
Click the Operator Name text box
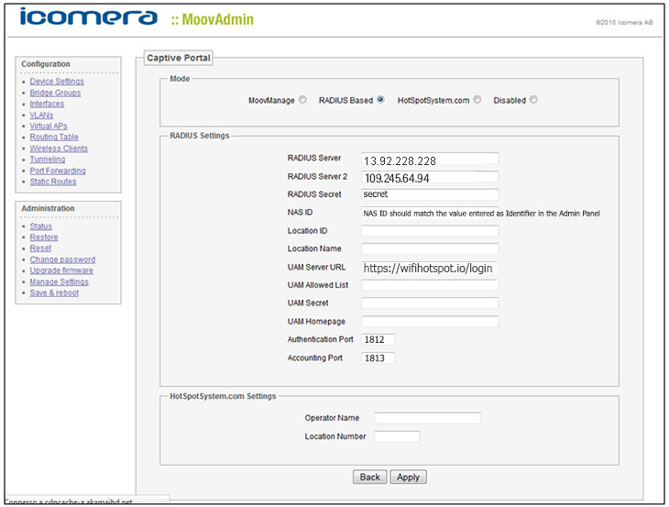click(x=427, y=418)
